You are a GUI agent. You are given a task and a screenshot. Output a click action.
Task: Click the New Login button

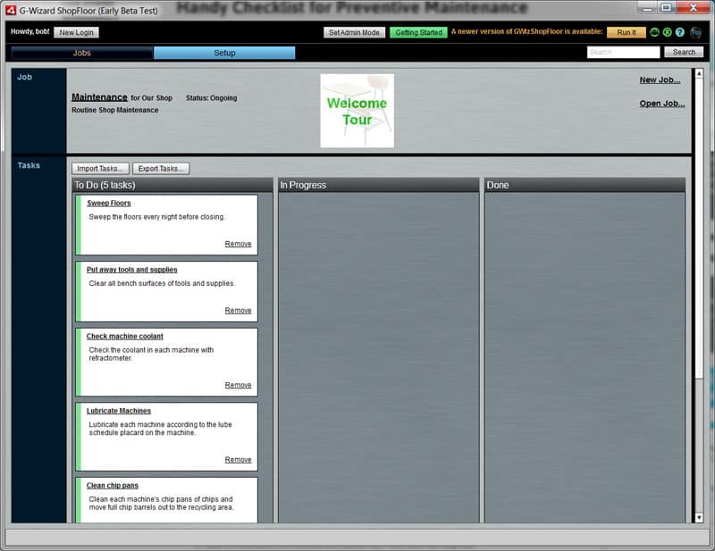click(x=76, y=32)
